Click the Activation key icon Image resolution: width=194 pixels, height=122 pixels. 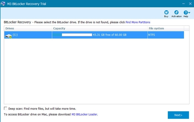point(176,12)
